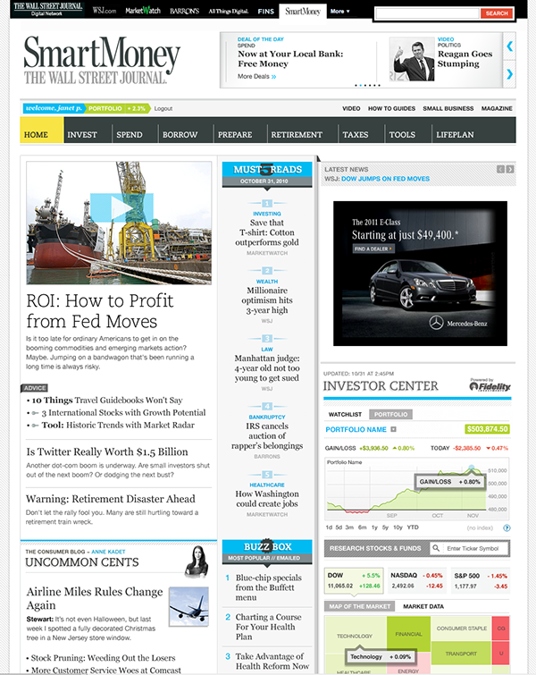Open the Magazine link
This screenshot has width=536, height=675.
tap(497, 108)
